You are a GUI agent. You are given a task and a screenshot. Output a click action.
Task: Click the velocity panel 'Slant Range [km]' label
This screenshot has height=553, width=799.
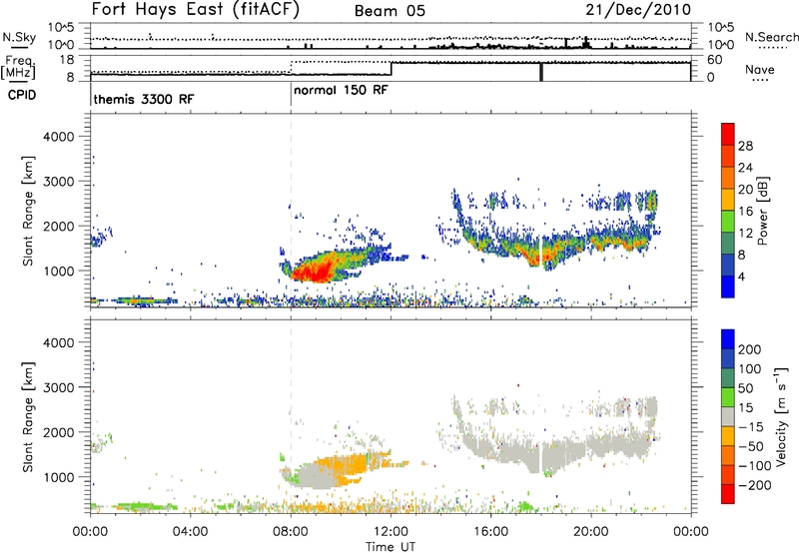28,417
